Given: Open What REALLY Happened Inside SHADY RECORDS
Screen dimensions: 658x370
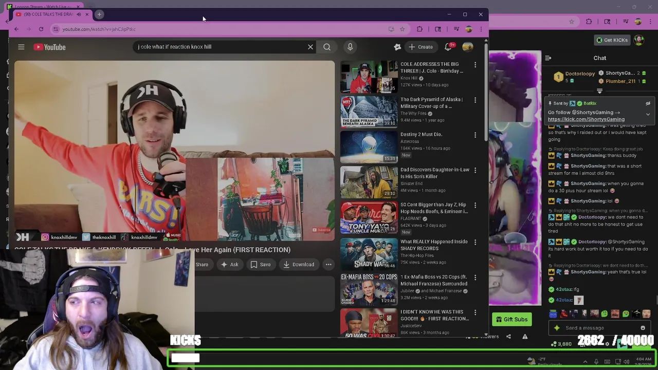Looking at the screenshot, I should 369,254.
